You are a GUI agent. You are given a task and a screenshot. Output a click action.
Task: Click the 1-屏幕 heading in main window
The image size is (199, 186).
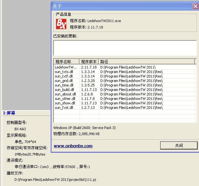pos(9,113)
